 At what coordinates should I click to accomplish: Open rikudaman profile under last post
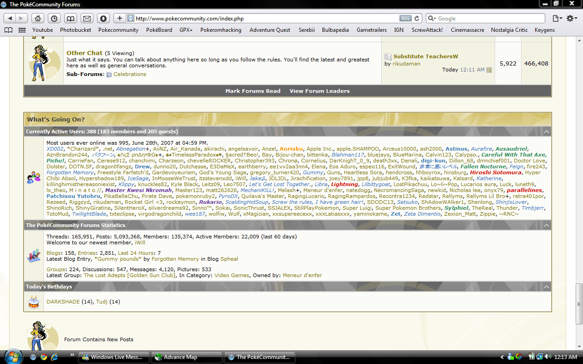(x=406, y=64)
